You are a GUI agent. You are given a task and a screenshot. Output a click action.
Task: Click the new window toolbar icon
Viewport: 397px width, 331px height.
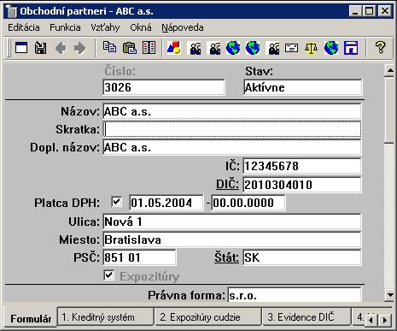[21, 48]
